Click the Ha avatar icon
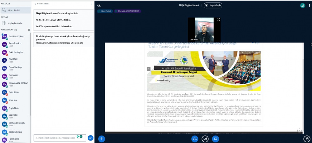Screen dimensions: 312x143 (x=4, y=140)
